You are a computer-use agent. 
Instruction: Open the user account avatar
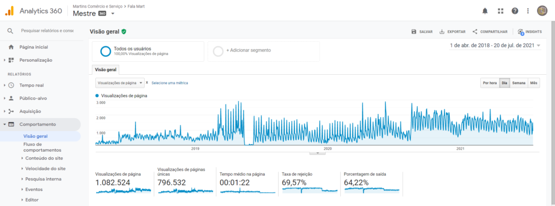(x=542, y=11)
